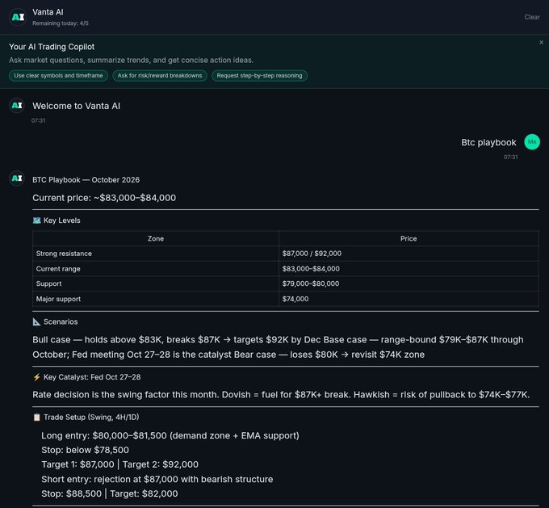
Task: Click the Vanta AI header logo icon
Action: 18,17
